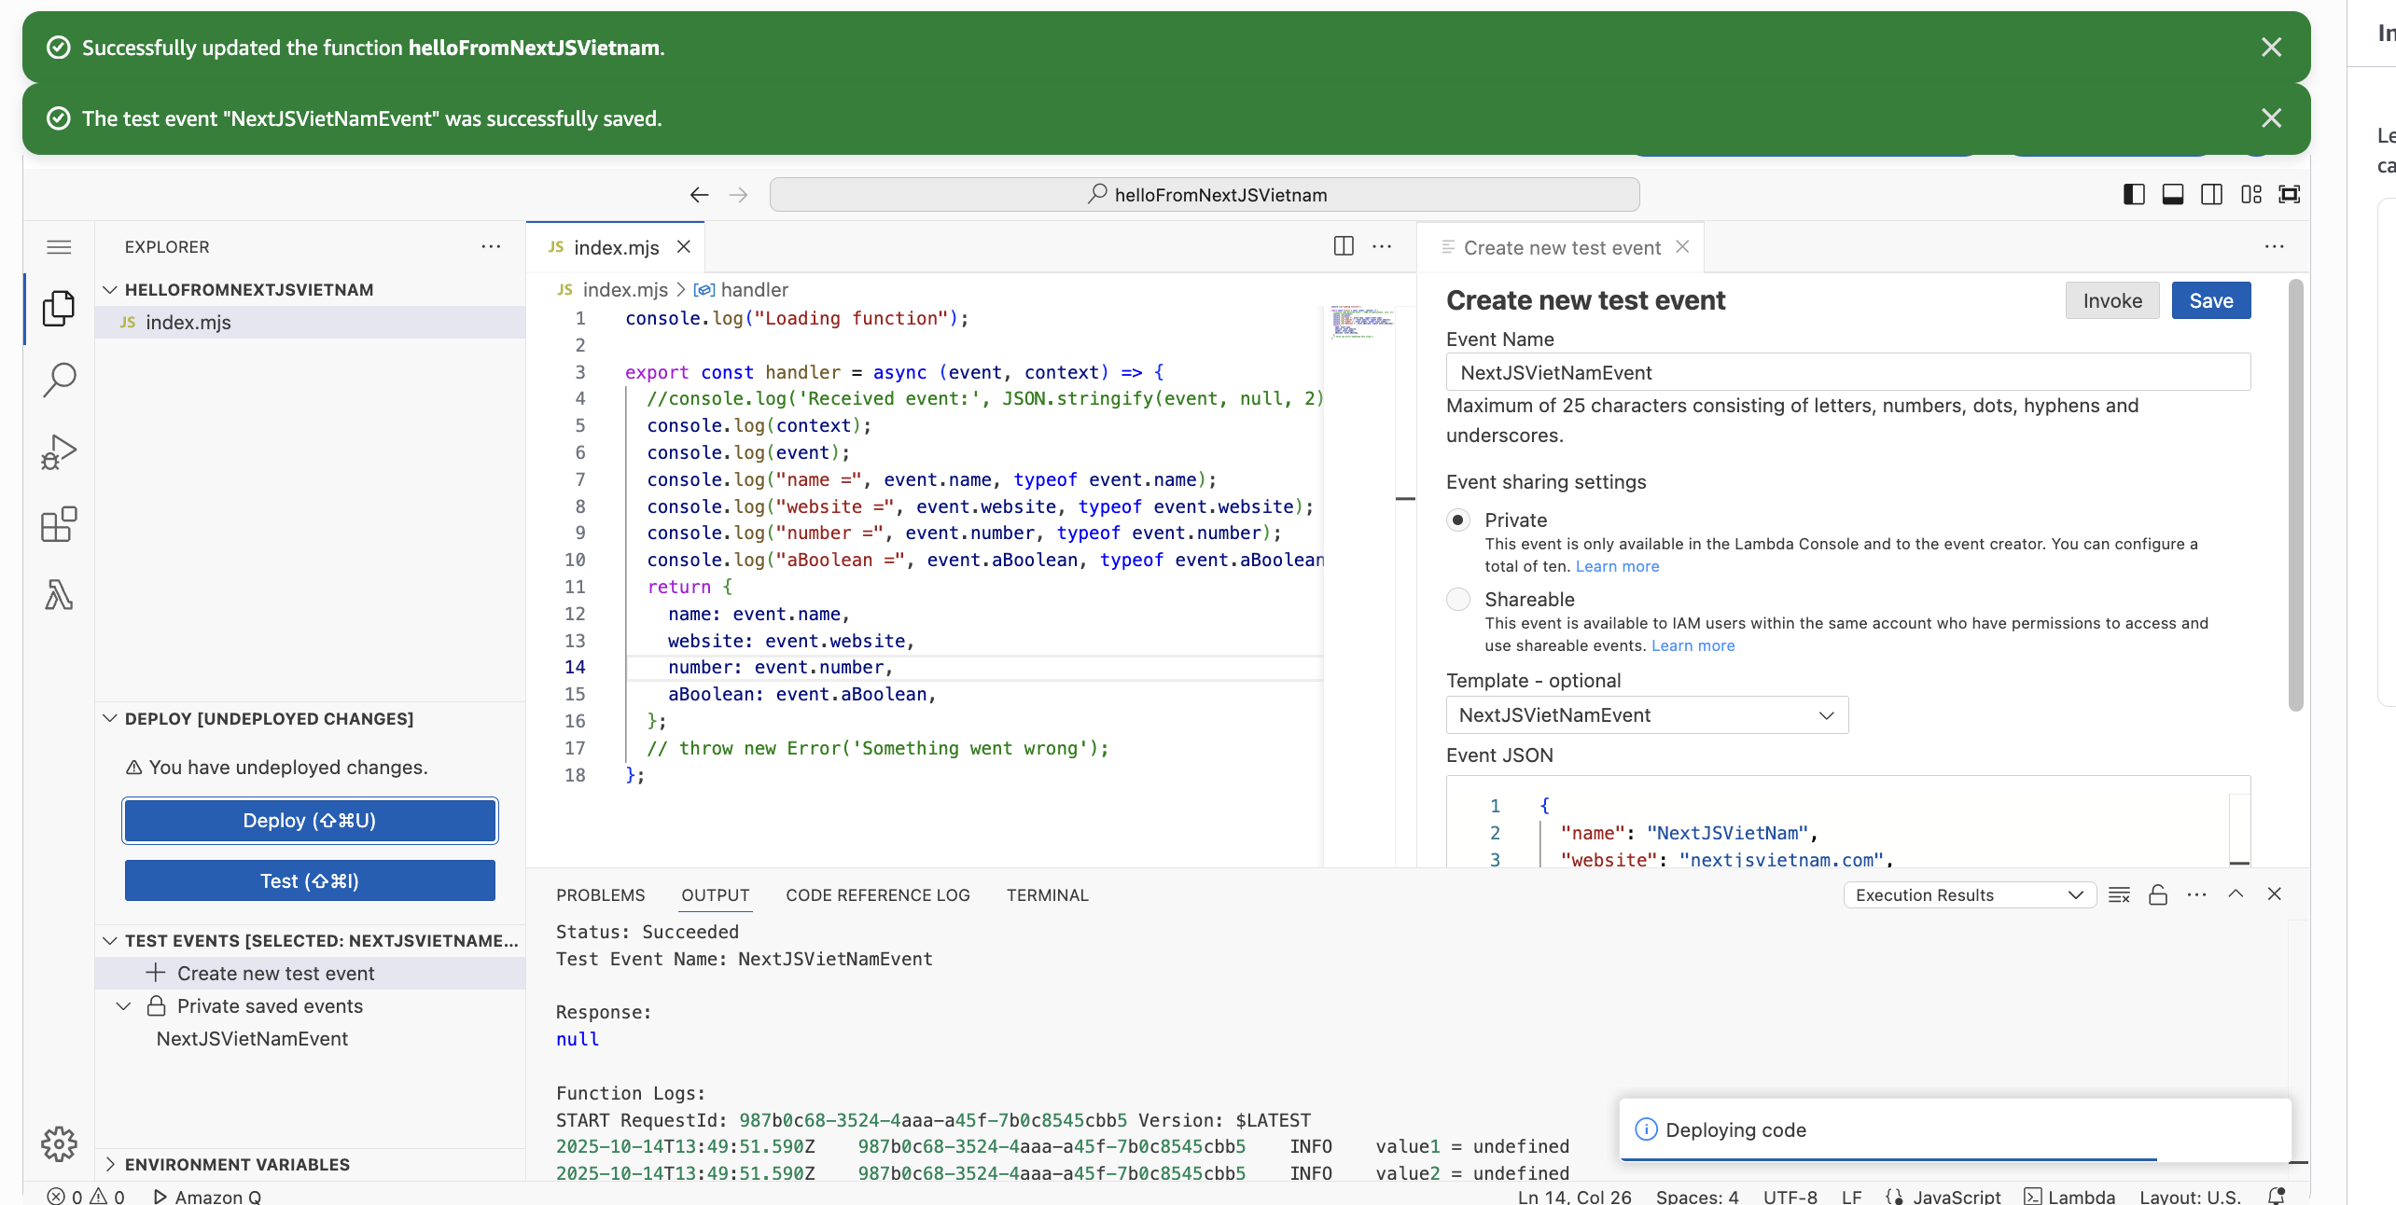Clear the output panel
This screenshot has width=2396, height=1205.
[2119, 894]
